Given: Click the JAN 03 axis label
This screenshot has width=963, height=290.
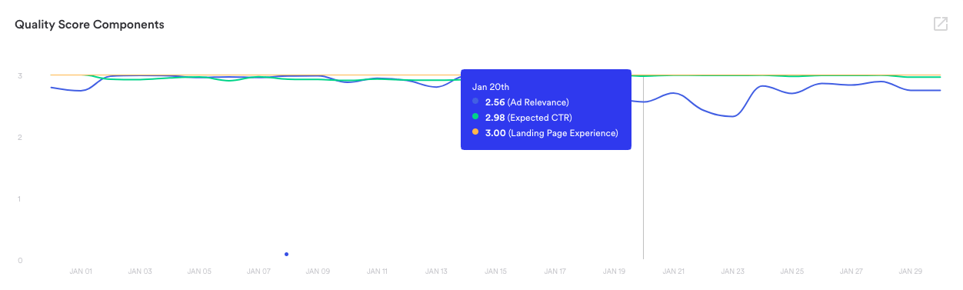Looking at the screenshot, I should coord(140,272).
